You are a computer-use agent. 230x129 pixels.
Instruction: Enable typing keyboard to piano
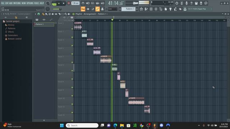[83, 9]
